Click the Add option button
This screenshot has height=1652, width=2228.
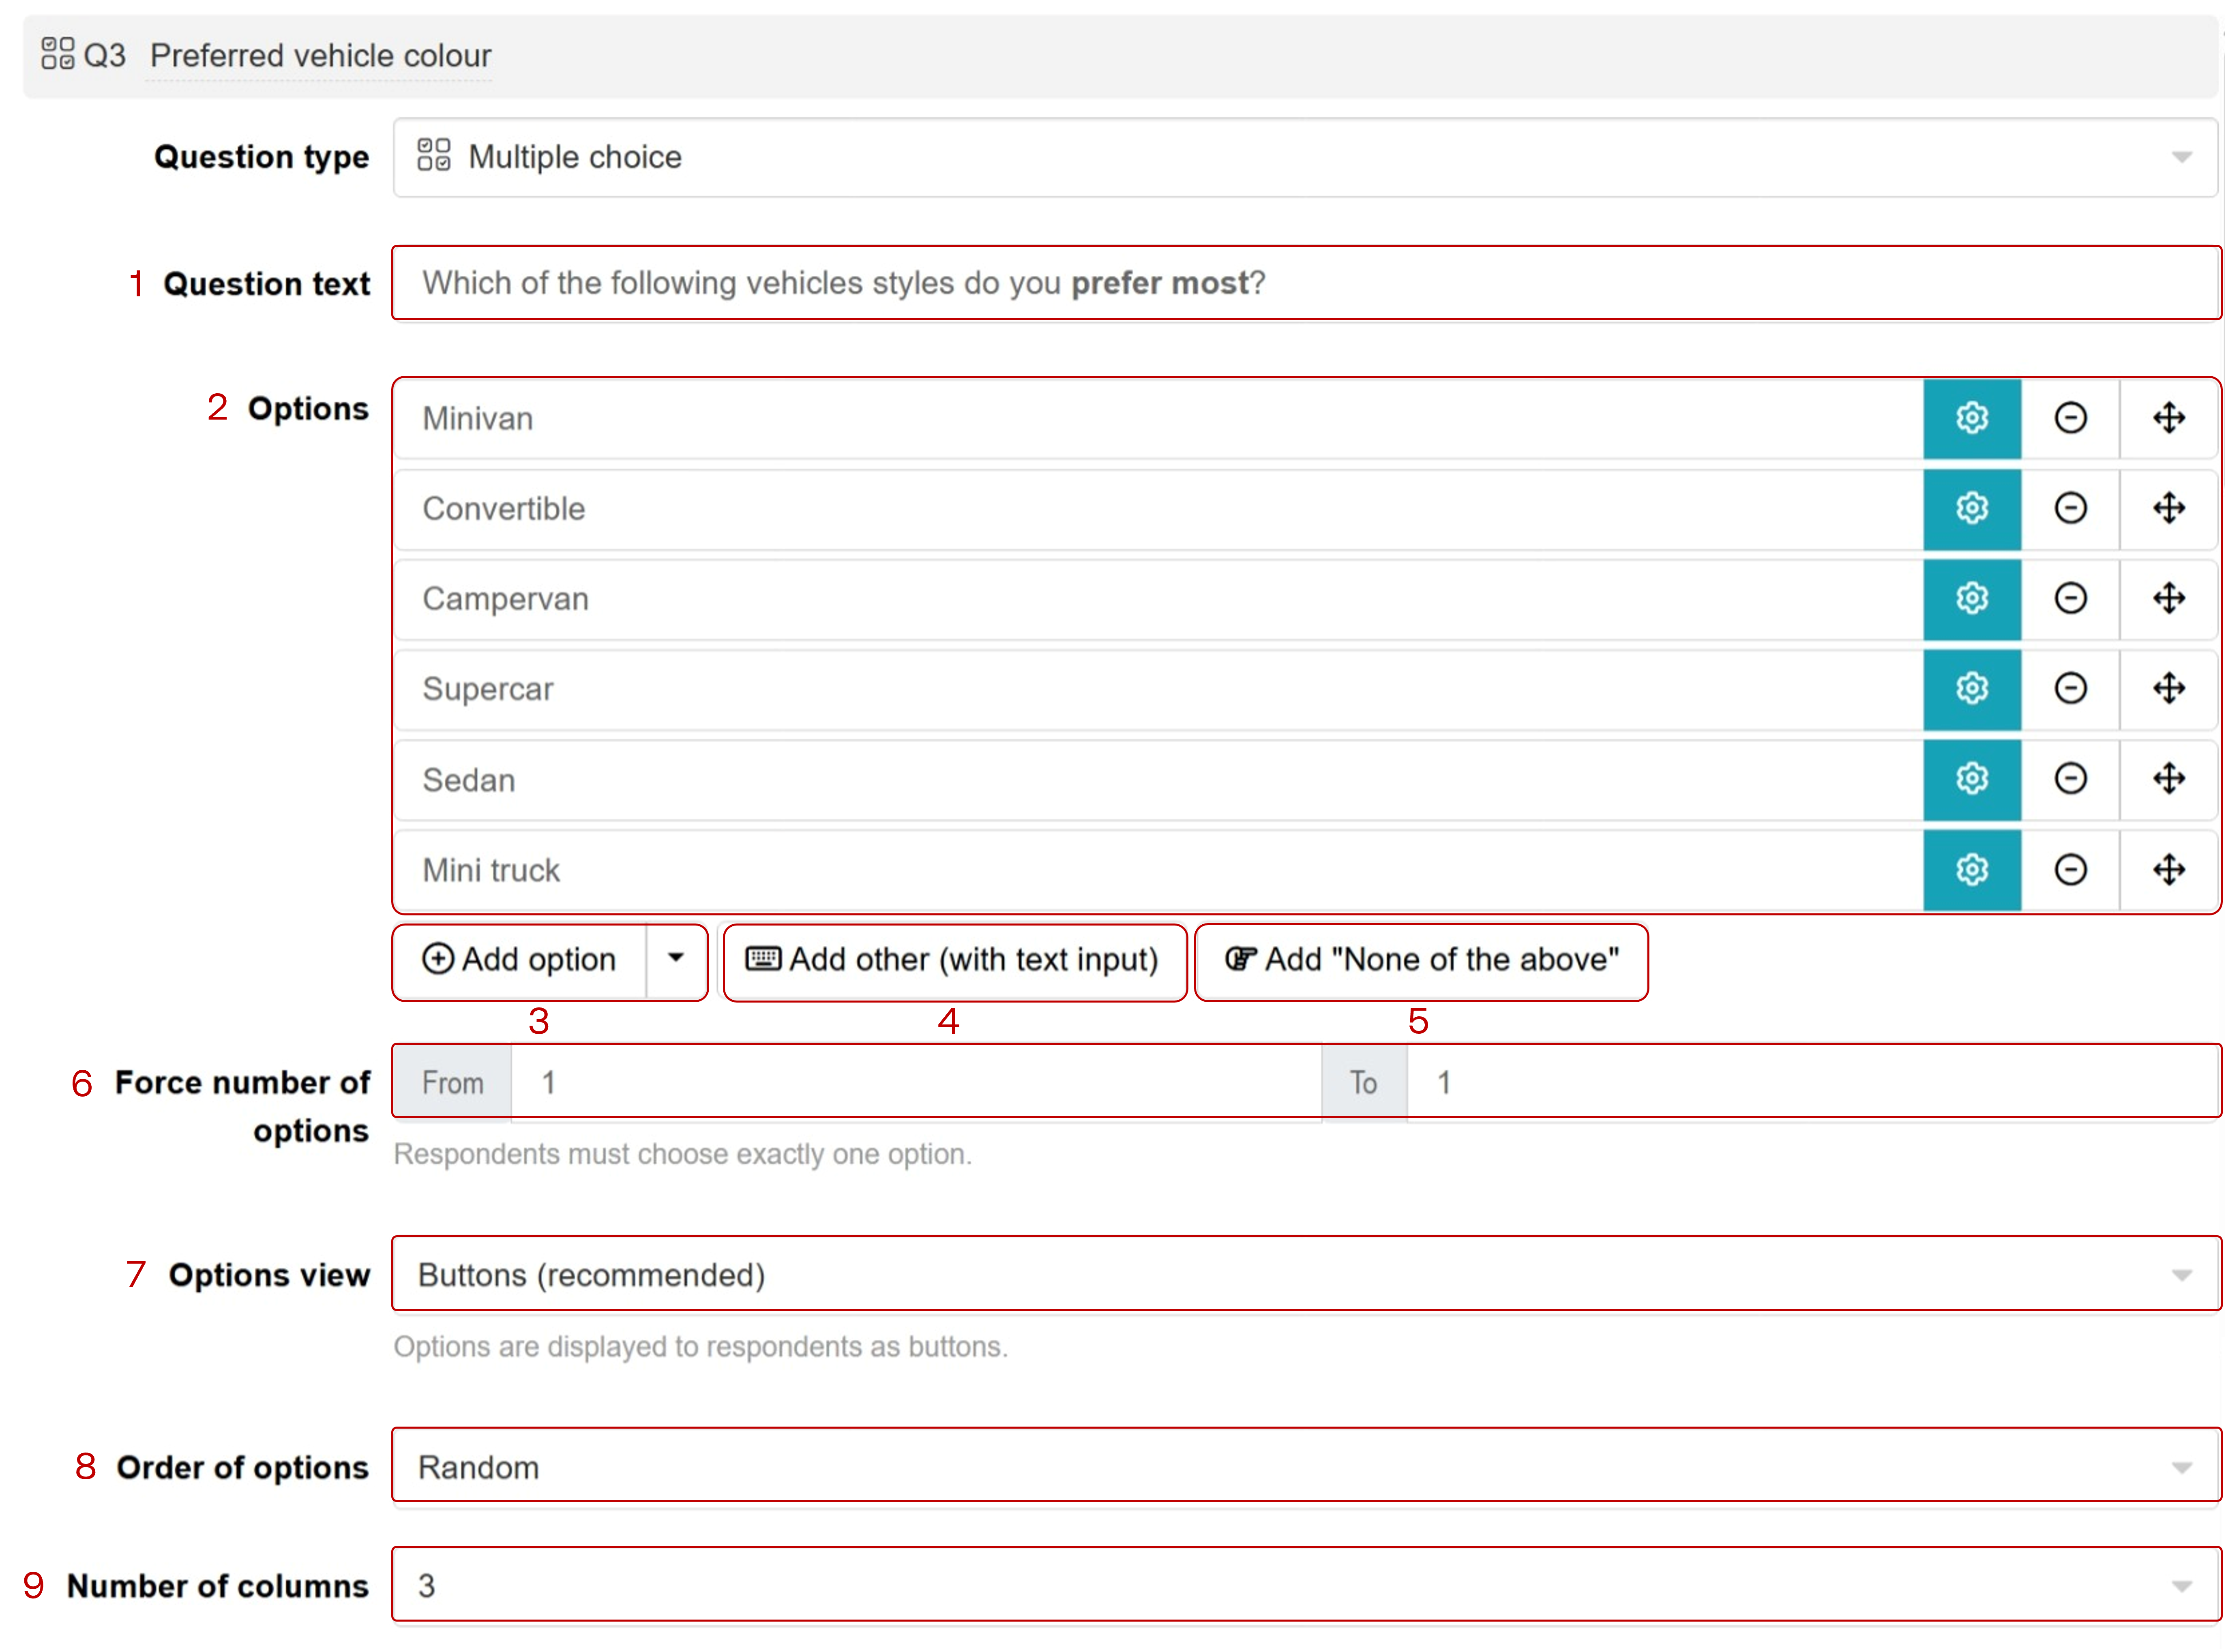coord(520,959)
